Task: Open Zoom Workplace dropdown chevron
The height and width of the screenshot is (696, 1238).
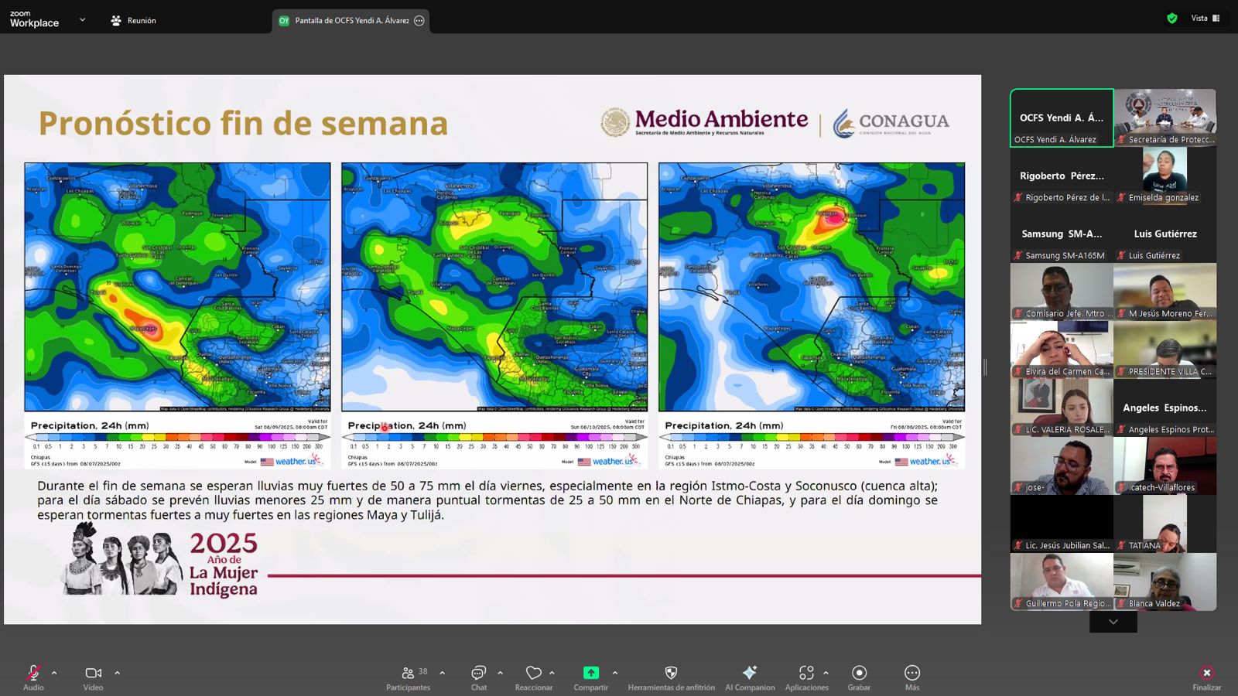Action: pos(82,20)
